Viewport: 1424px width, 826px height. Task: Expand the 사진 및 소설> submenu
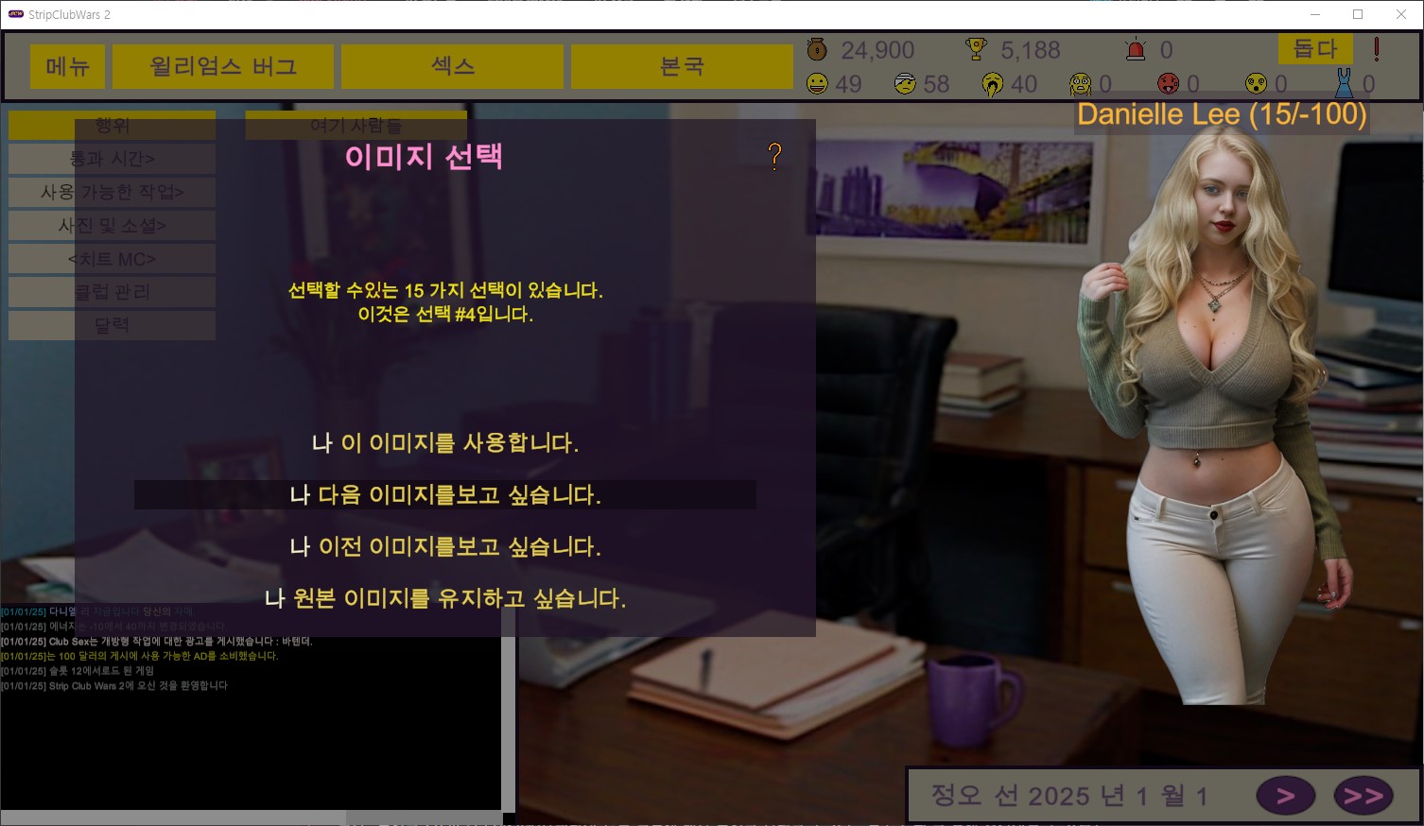[x=112, y=225]
